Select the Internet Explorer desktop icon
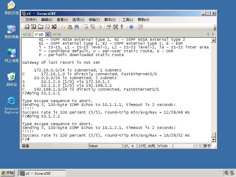This screenshot has width=236, height=177. 12,105
